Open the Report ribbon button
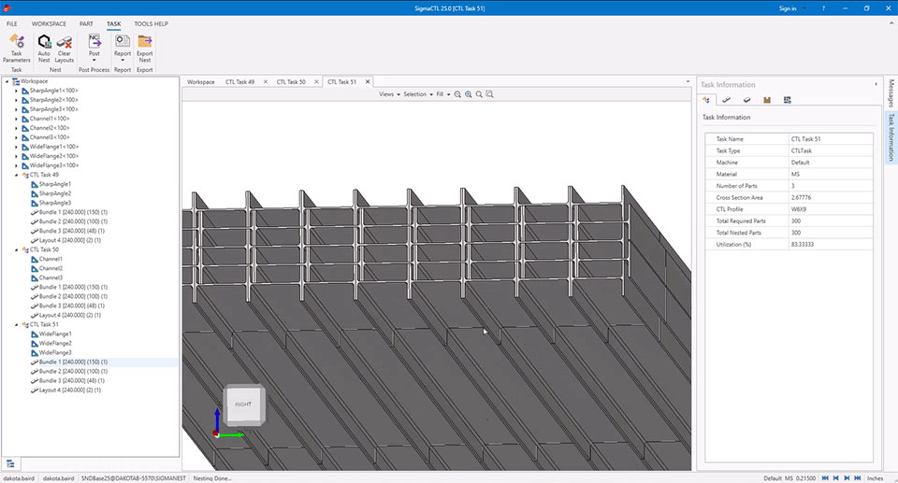Screen dimensions: 898x483 pyautogui.click(x=123, y=48)
